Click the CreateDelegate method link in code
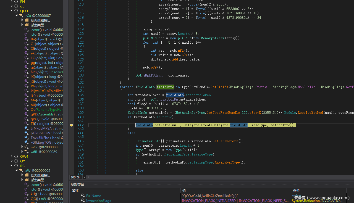The image size is (354, 203). click(x=214, y=125)
